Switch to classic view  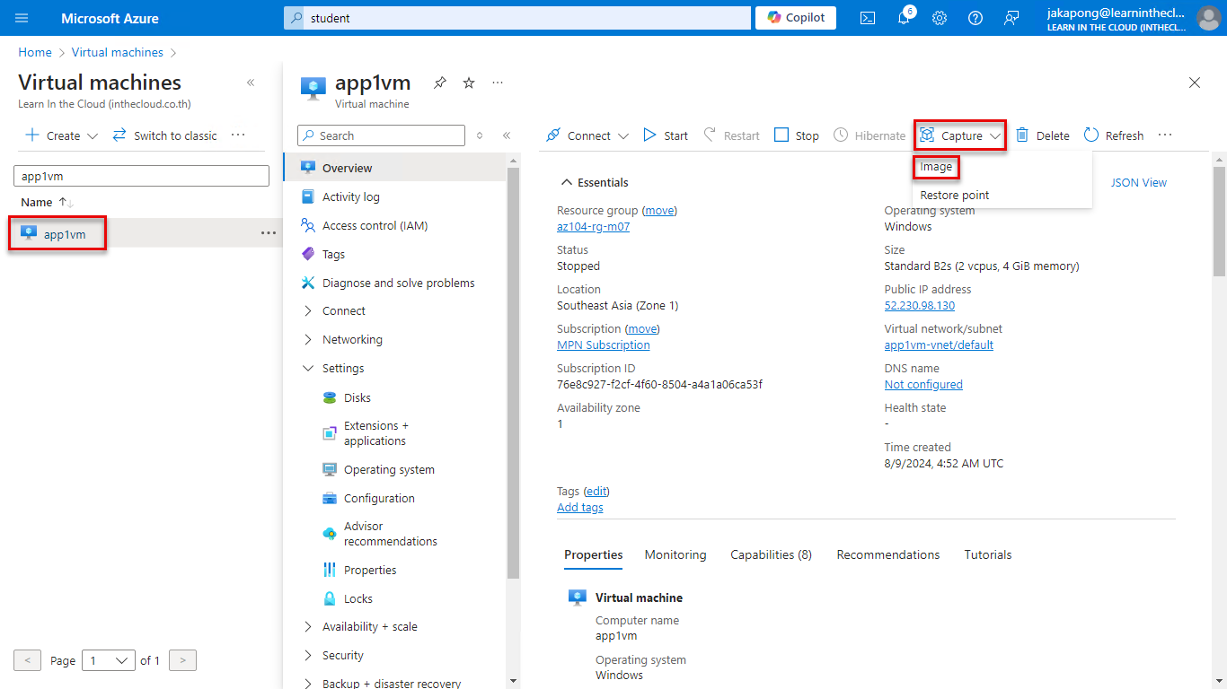click(x=164, y=135)
